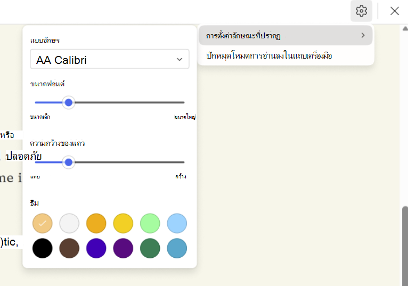Select the light green theme swatch
This screenshot has width=408, height=286.
click(150, 223)
